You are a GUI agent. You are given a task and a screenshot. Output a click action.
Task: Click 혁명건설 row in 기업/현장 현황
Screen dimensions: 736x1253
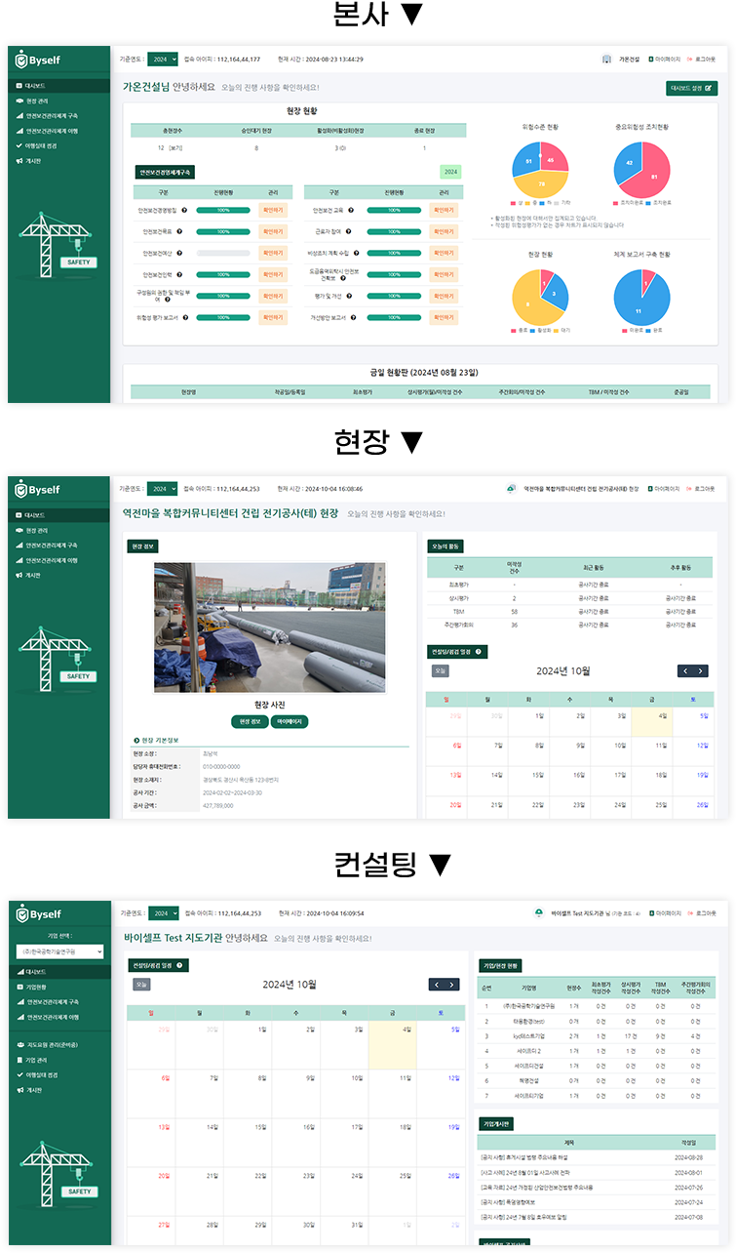click(599, 1081)
